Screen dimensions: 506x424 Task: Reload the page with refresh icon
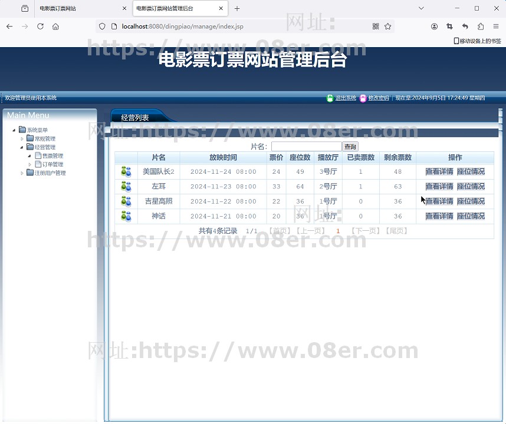40,26
